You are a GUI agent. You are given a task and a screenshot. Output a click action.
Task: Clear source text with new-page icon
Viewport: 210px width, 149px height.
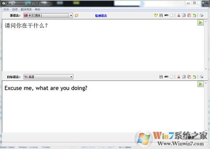(x=171, y=15)
